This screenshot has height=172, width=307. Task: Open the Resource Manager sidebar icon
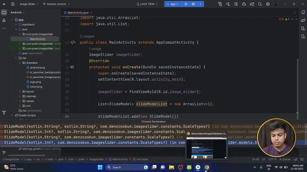[4, 20]
